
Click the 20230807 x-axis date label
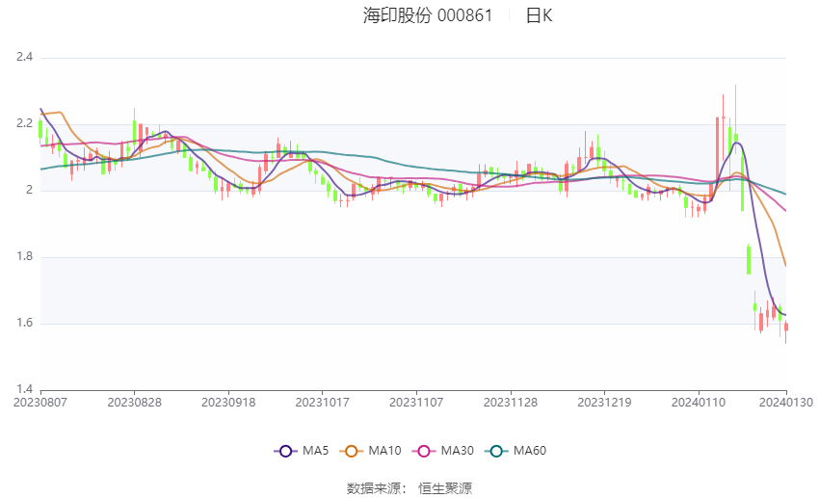(40, 403)
